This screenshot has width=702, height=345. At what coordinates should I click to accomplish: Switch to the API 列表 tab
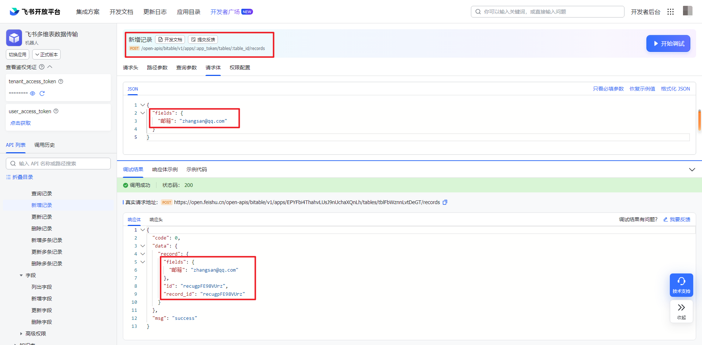(16, 145)
